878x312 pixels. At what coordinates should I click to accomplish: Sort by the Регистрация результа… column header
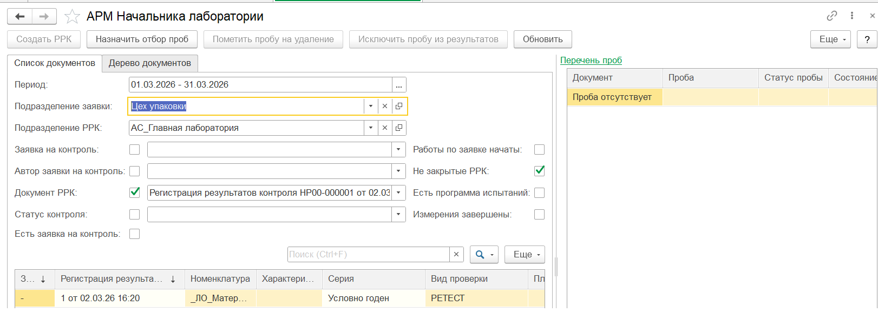pos(120,279)
